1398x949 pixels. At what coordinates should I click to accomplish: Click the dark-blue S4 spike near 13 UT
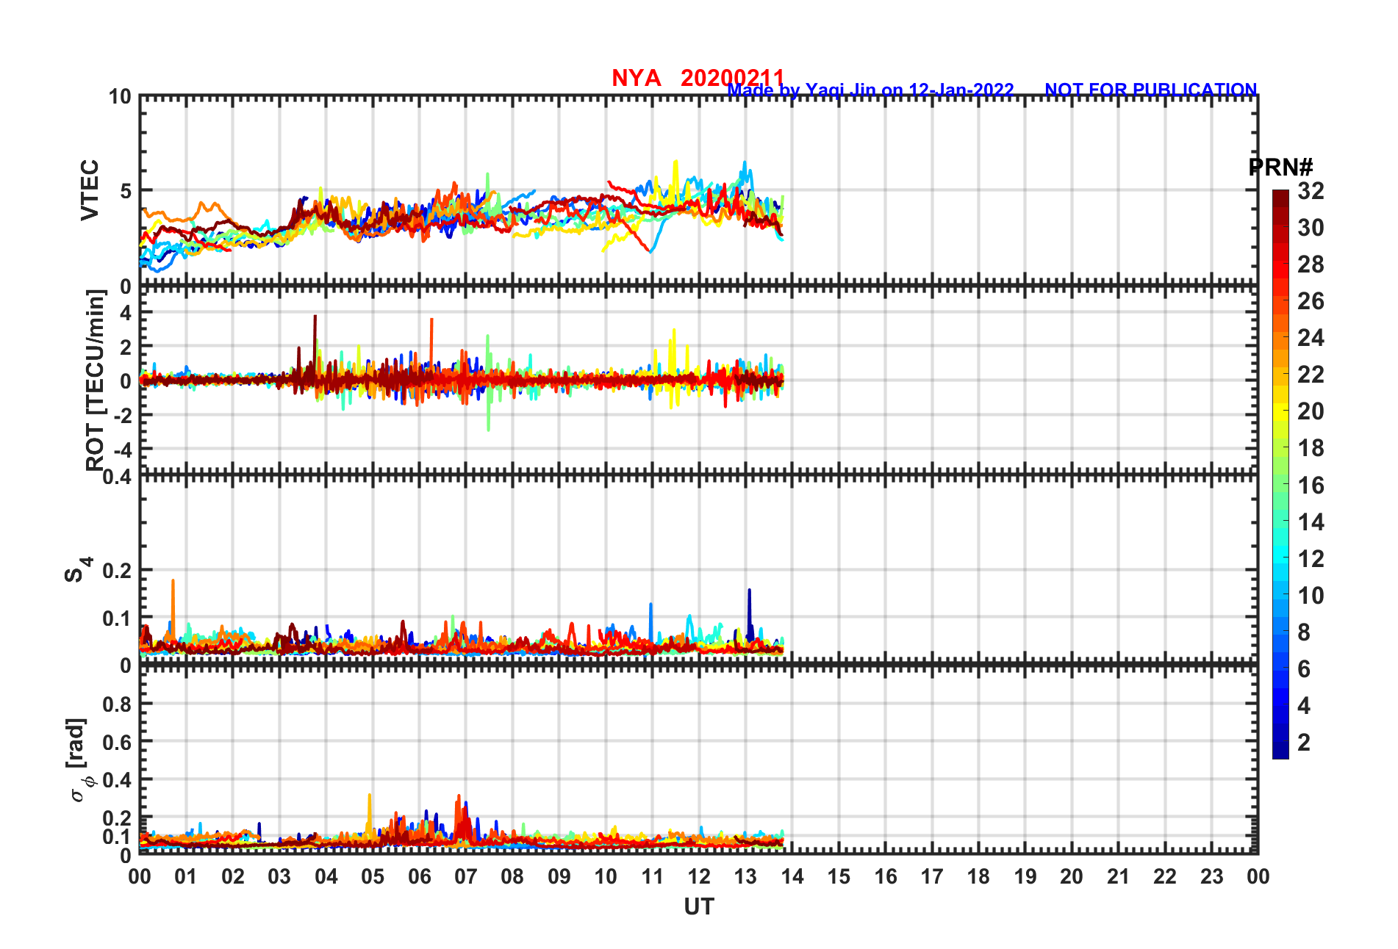point(750,613)
